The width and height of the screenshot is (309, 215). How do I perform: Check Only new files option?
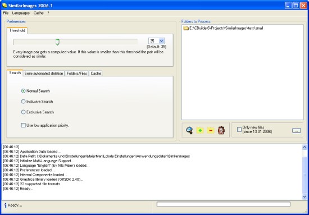239,130
